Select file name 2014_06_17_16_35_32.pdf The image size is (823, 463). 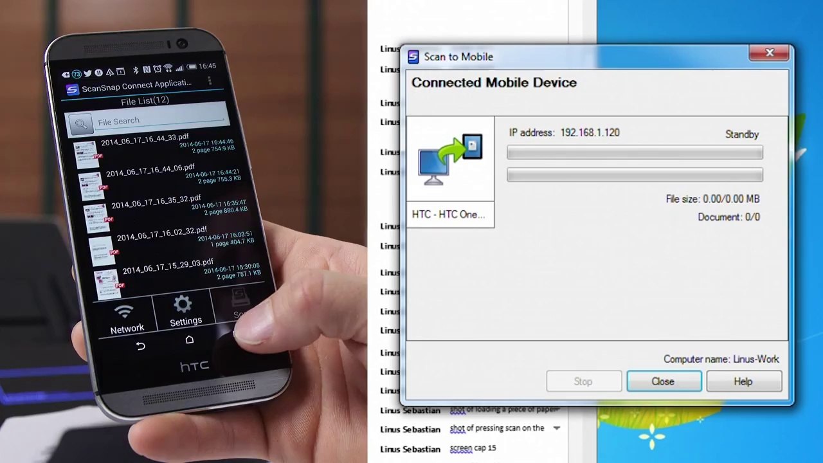(156, 202)
